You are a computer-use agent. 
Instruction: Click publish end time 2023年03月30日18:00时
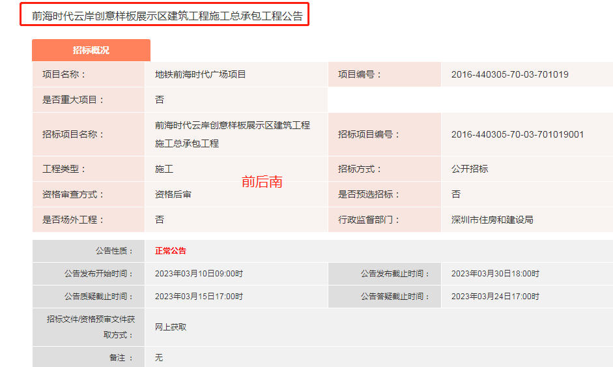[495, 274]
